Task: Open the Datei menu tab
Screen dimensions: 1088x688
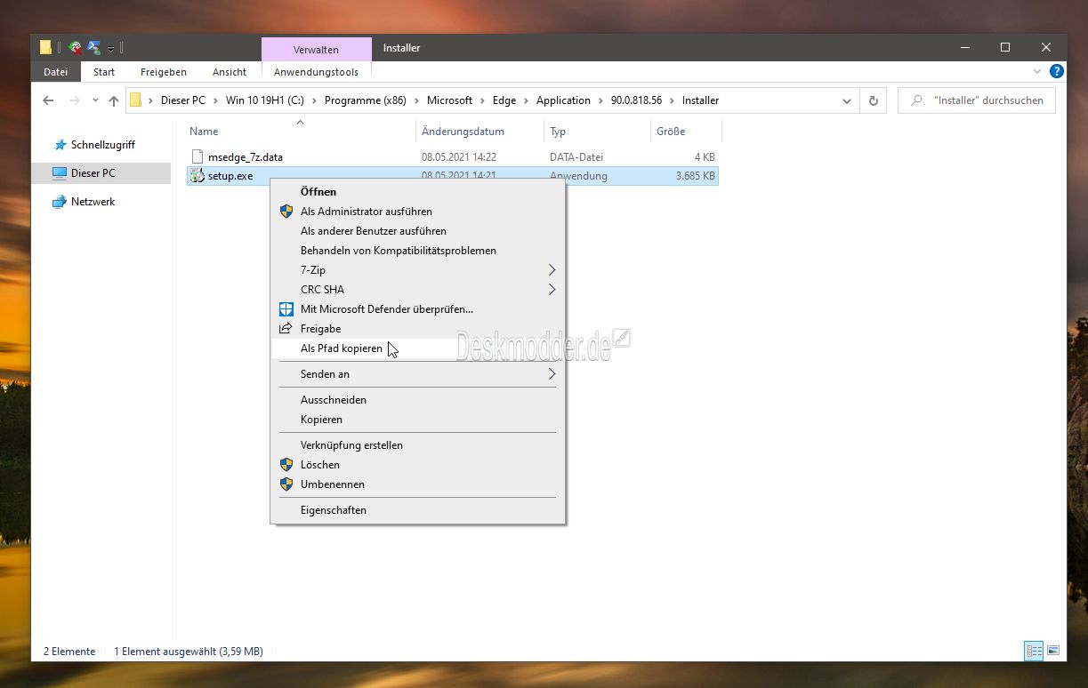Action: tap(56, 72)
